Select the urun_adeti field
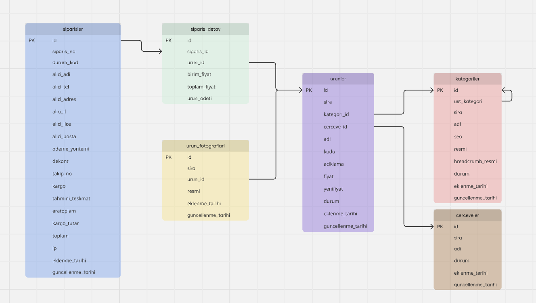Screen dimensions: 536x303 click(199, 99)
